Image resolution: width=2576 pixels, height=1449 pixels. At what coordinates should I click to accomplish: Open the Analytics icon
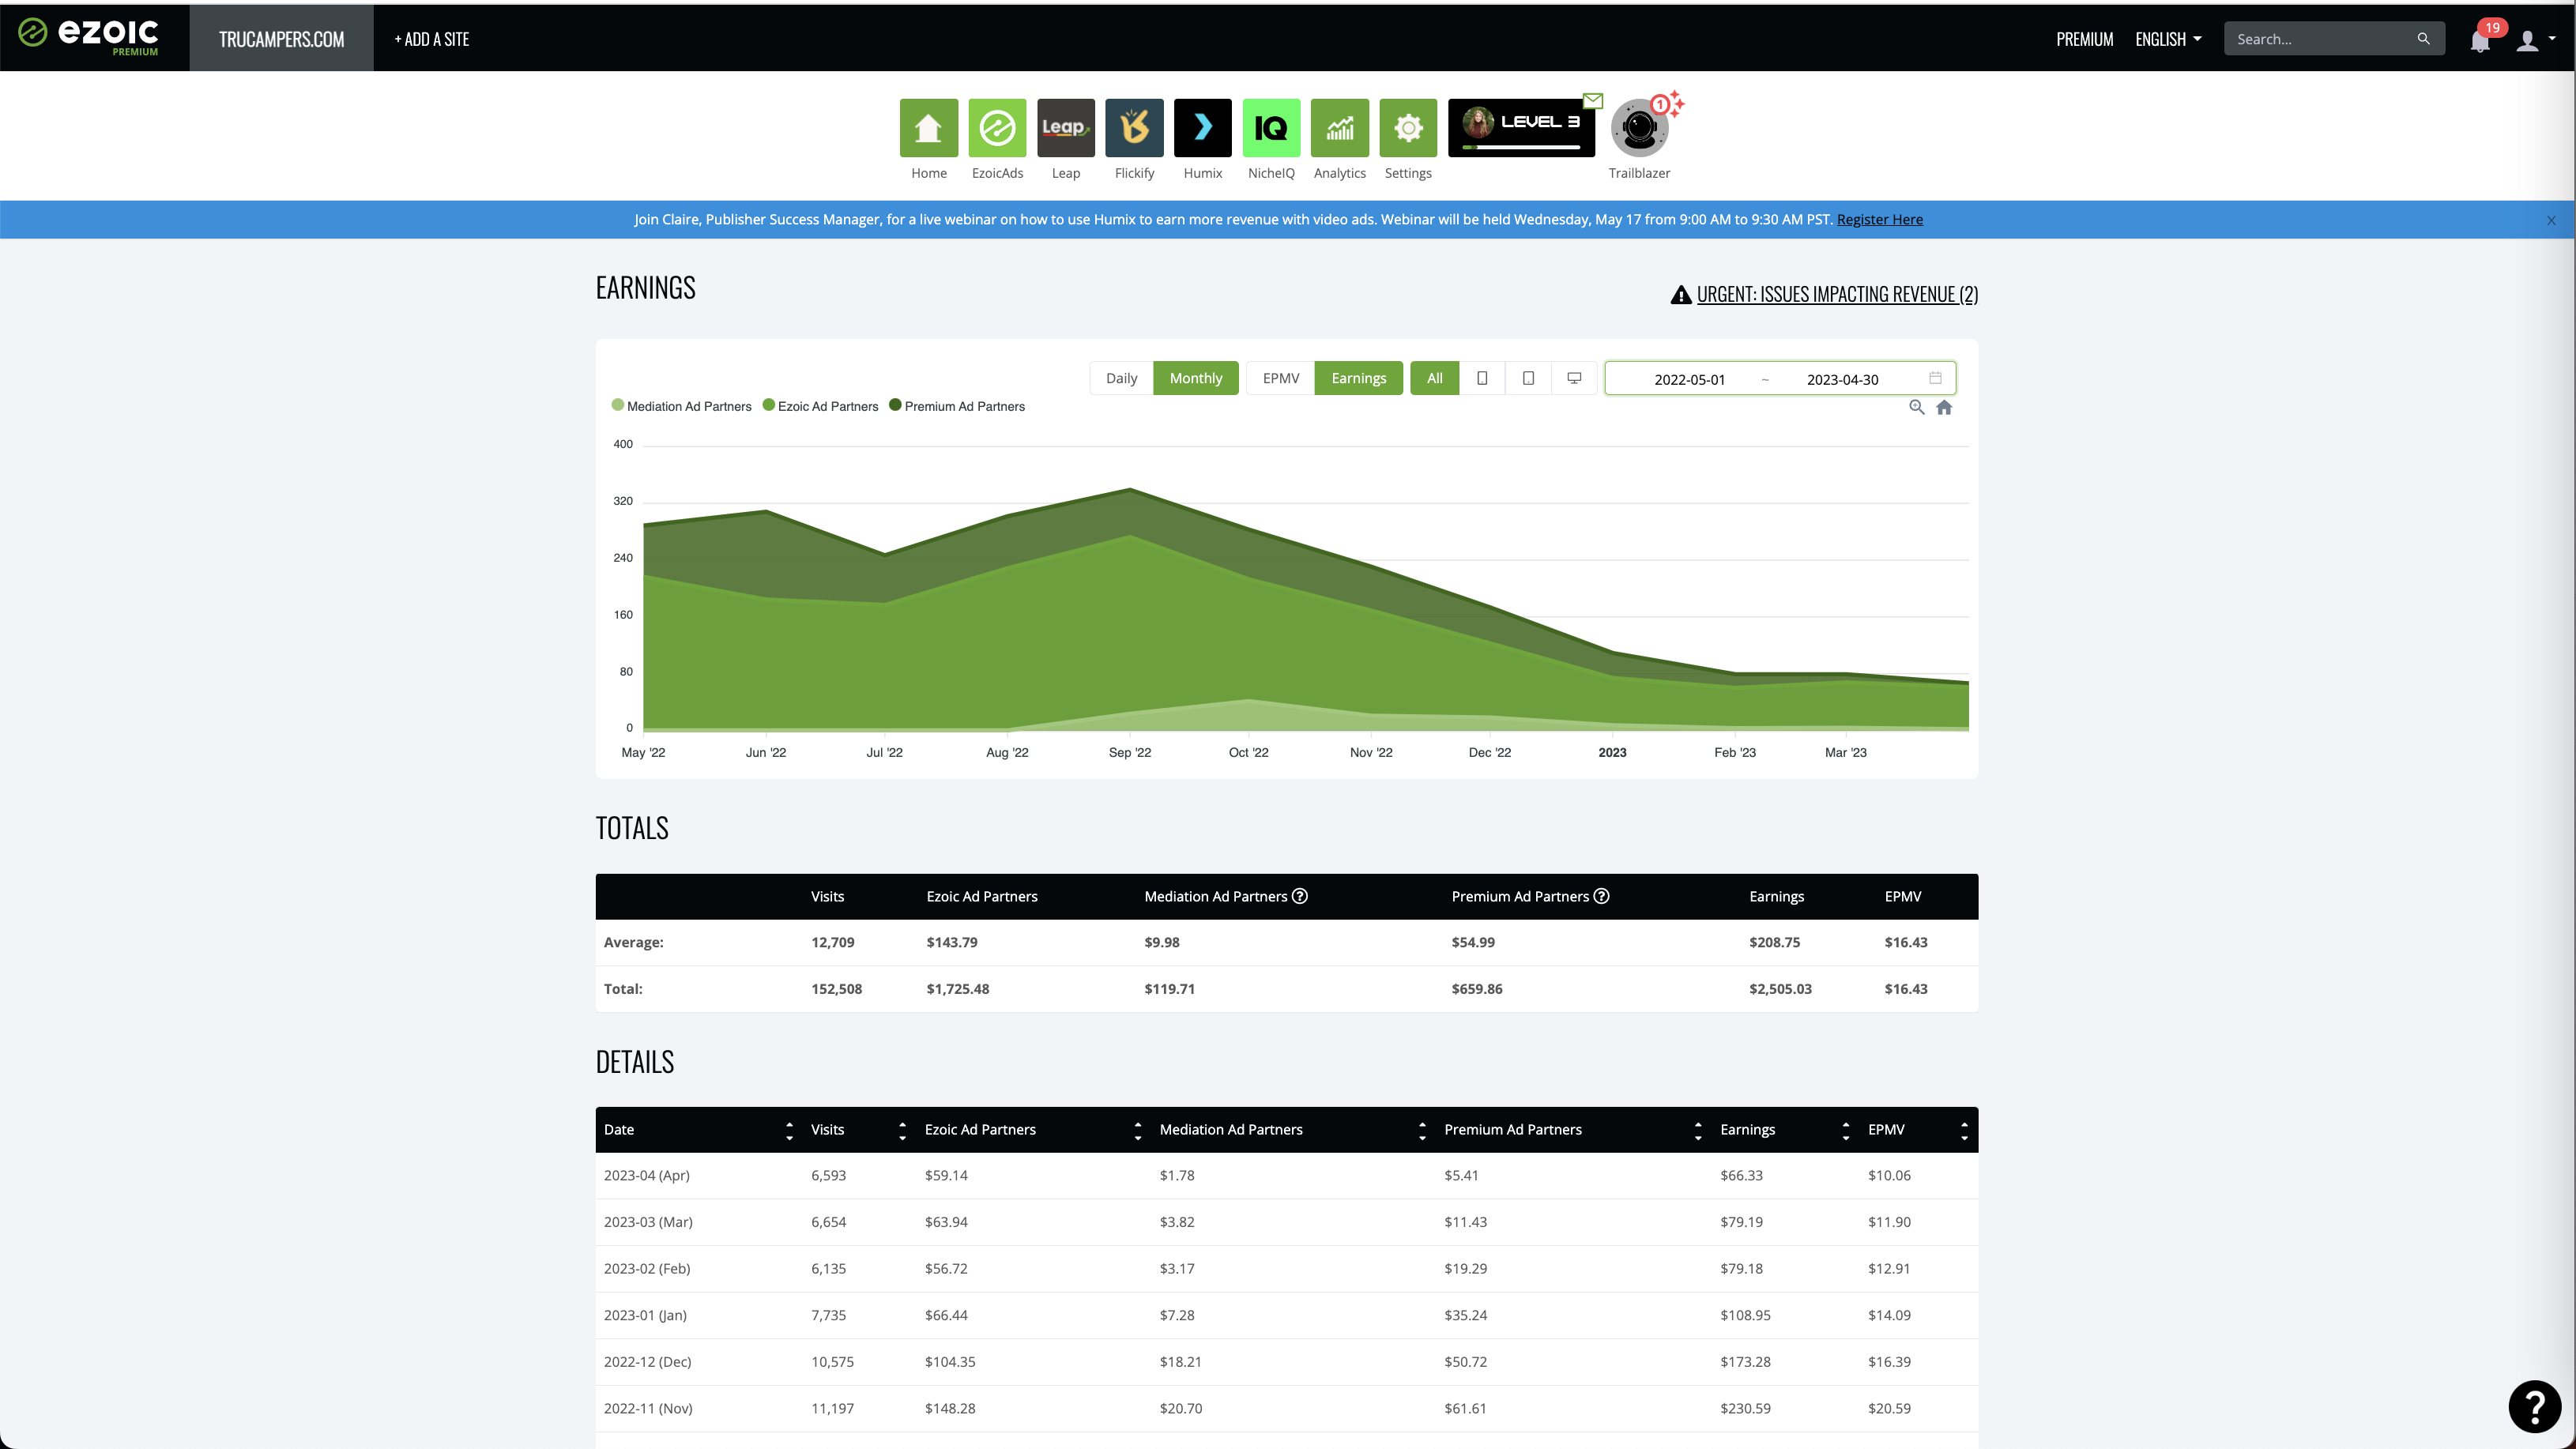(1339, 127)
